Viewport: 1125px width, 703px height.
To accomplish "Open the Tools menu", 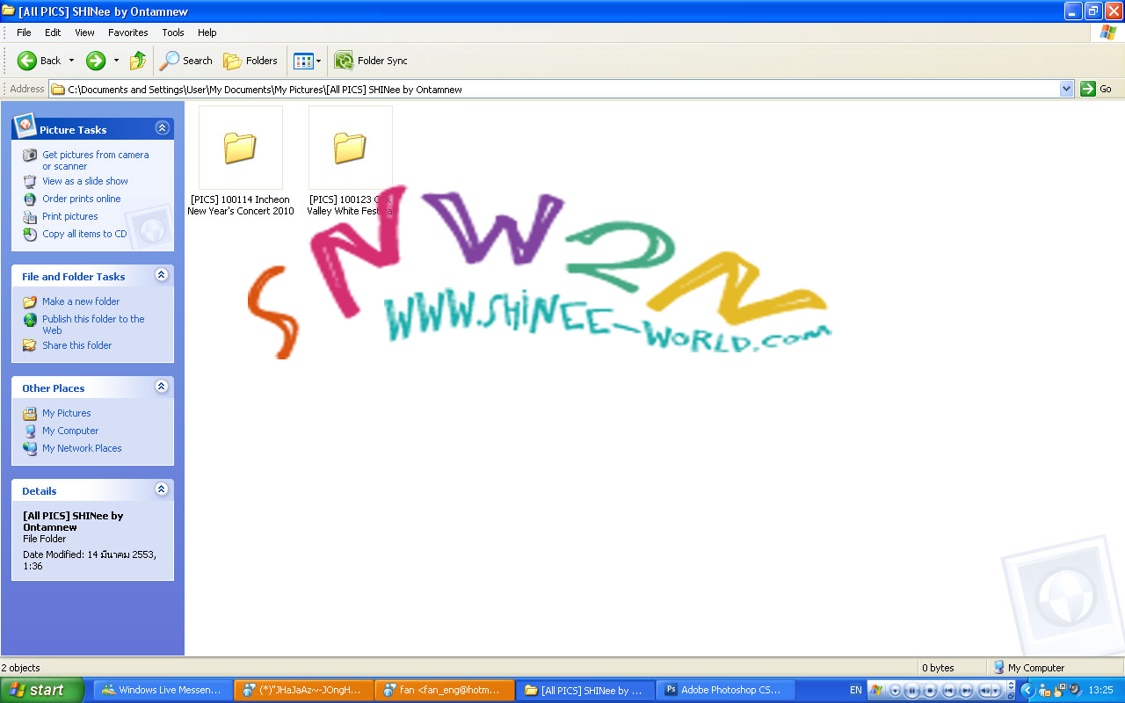I will (x=173, y=33).
